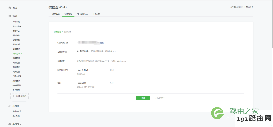
Task: Open 模板消息 in the sidebar
Action: (x=16, y=35)
